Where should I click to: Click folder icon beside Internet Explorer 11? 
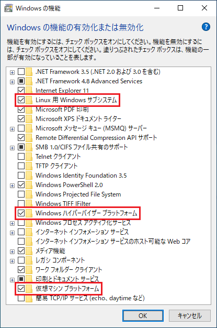29,90
